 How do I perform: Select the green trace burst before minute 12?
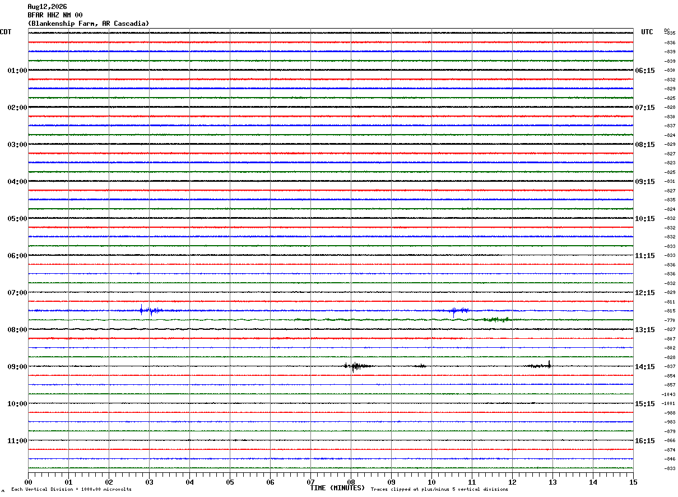(496, 319)
